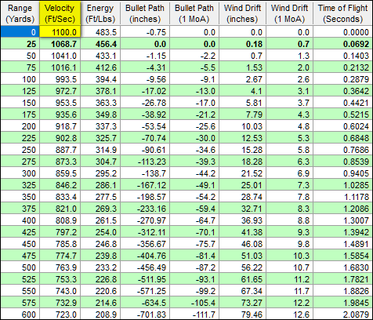Image resolution: width=373 pixels, height=320 pixels.
Task: Select wind drift value 36.93
Action: 242,220
